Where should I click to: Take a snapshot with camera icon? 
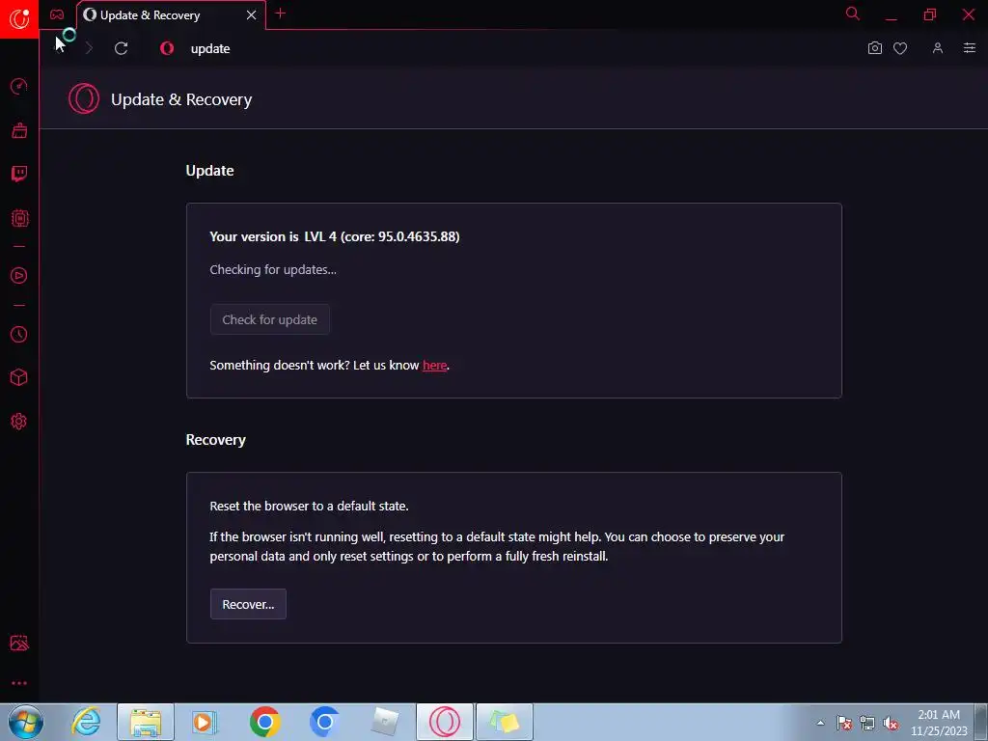click(x=874, y=48)
